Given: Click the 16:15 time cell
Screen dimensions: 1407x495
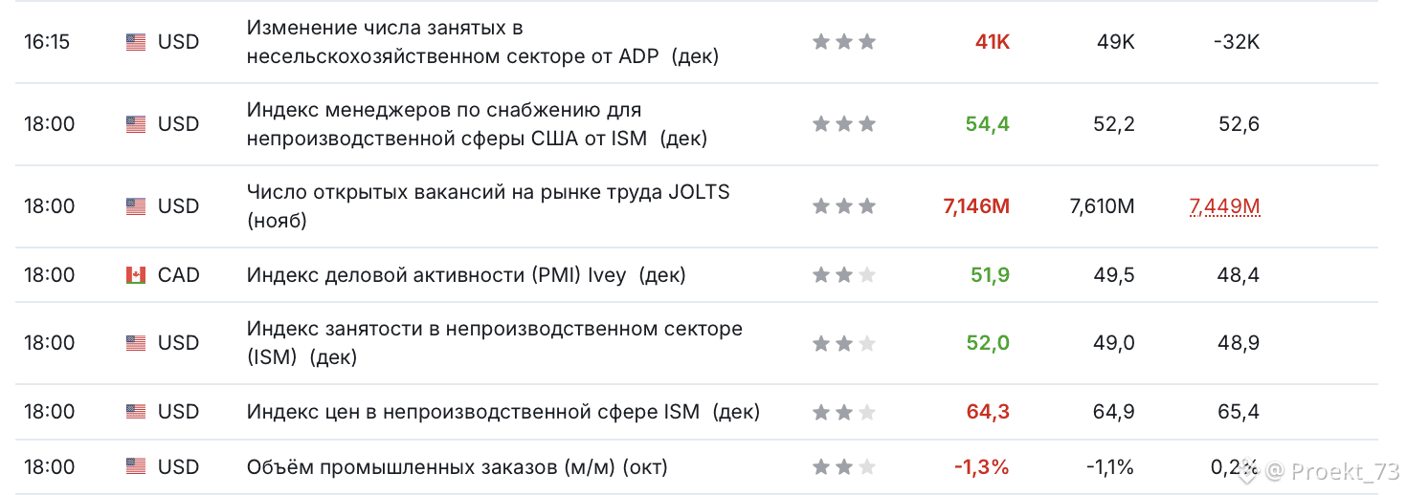Looking at the screenshot, I should pyautogui.click(x=47, y=42).
